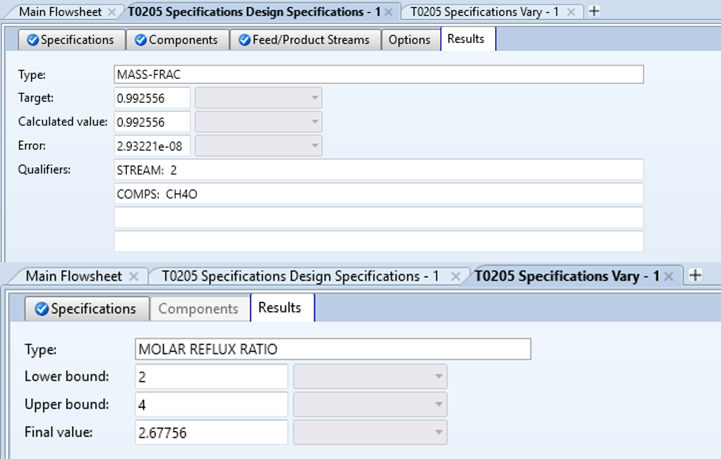The width and height of the screenshot is (721, 459).
Task: Open the Lower bound units dropdown
Action: pos(439,377)
